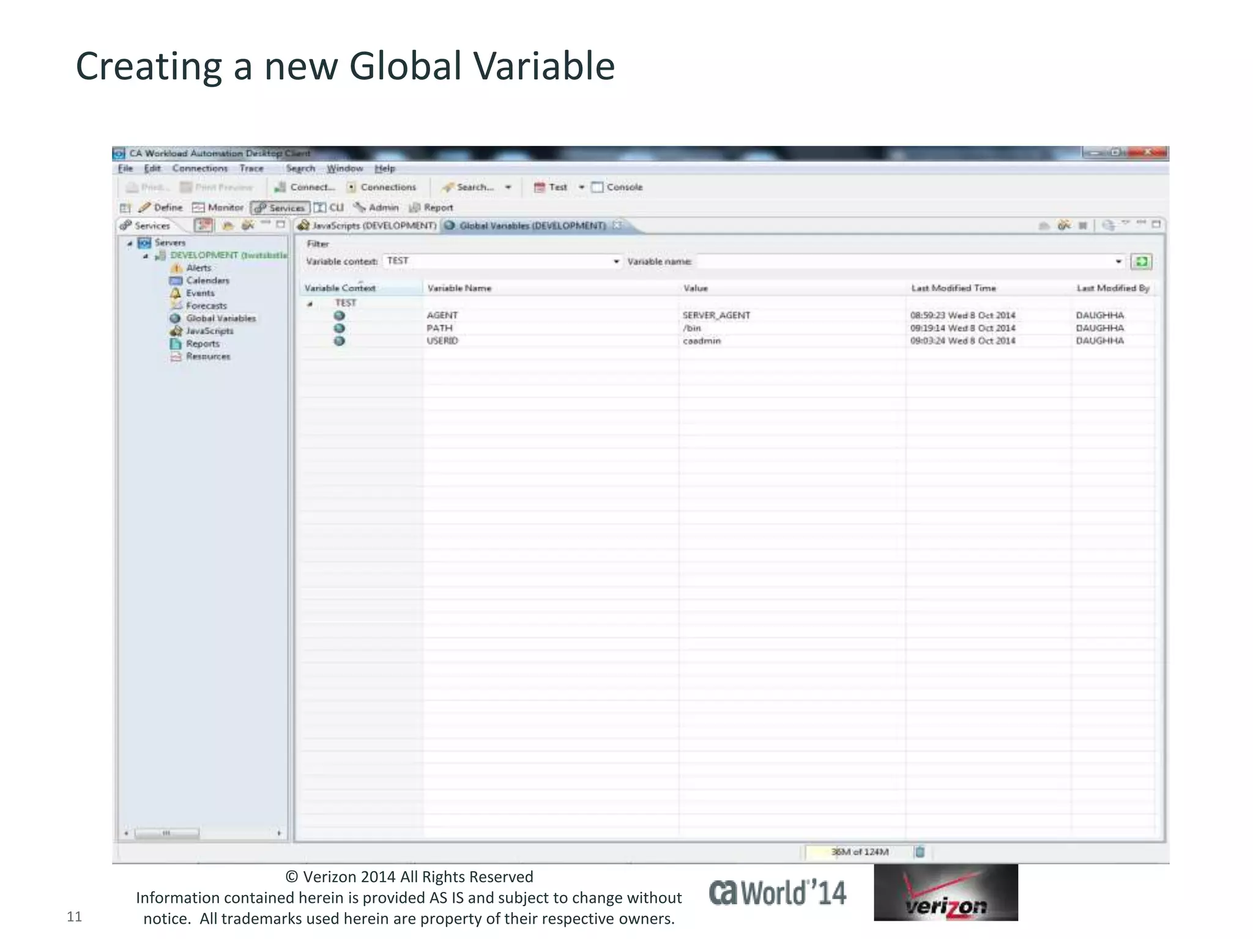1253x939 pixels.
Task: Open the Connections toolbar button
Action: [381, 187]
